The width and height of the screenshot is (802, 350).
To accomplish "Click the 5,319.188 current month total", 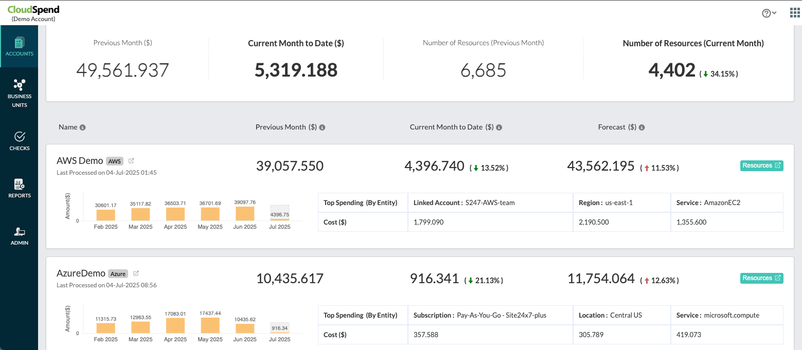I will tap(296, 70).
